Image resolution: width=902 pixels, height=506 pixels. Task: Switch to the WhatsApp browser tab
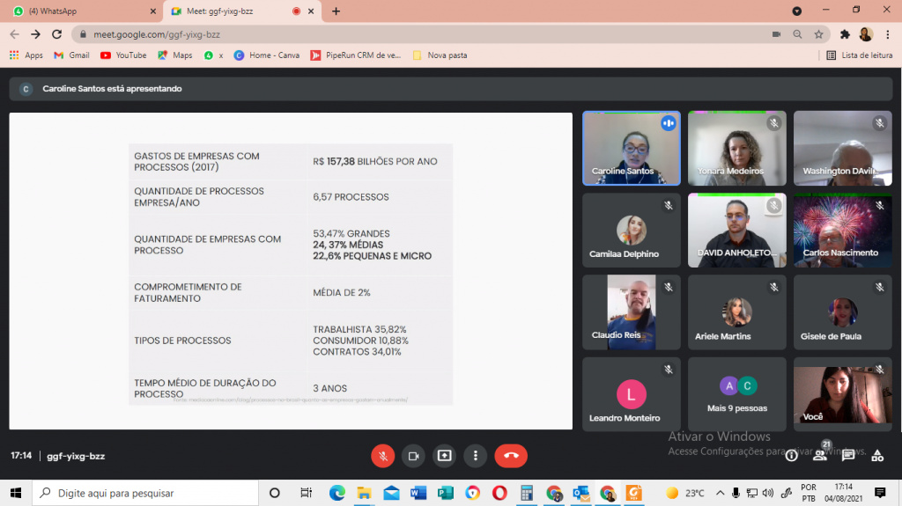point(85,11)
